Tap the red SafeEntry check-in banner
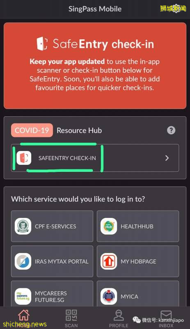The image size is (190, 329). coord(95,66)
